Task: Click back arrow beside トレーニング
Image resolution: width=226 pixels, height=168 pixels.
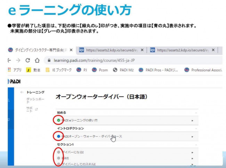Action: 22,92
